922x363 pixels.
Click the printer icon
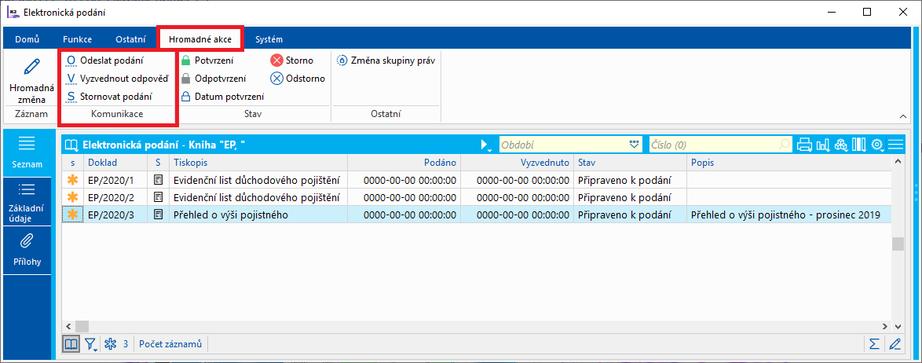[805, 145]
